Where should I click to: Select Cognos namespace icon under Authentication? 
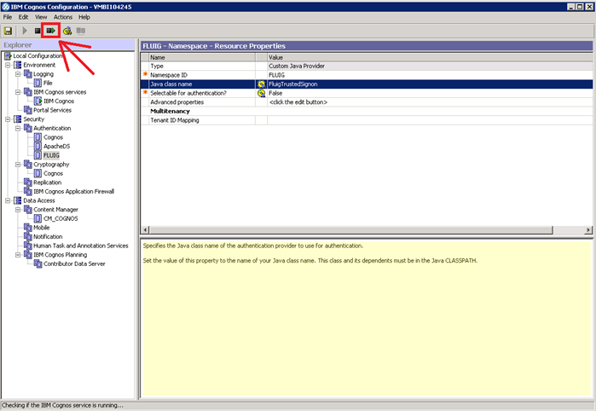(x=38, y=137)
